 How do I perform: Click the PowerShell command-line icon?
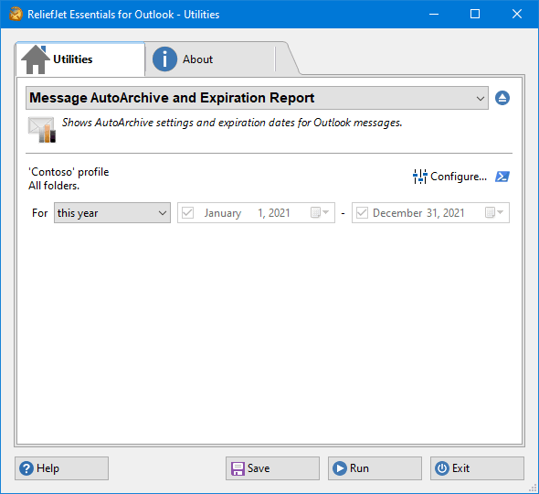502,177
